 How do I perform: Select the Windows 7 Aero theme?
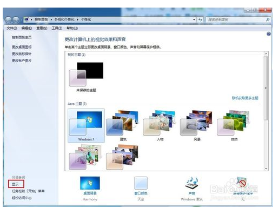coord(86,125)
